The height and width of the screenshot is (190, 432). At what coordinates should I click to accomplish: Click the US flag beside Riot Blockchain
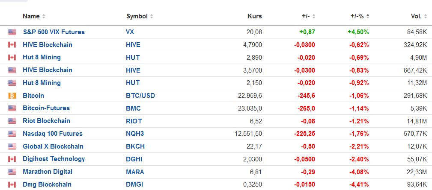click(12, 121)
